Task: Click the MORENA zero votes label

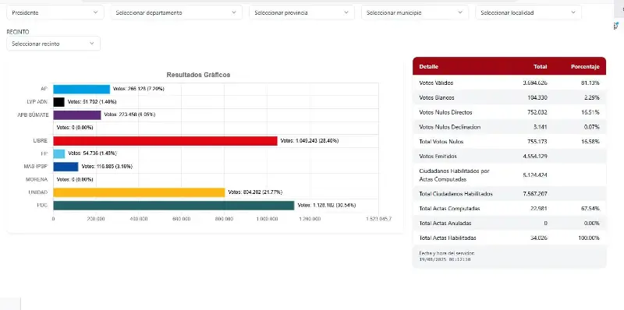Action: click(75, 180)
